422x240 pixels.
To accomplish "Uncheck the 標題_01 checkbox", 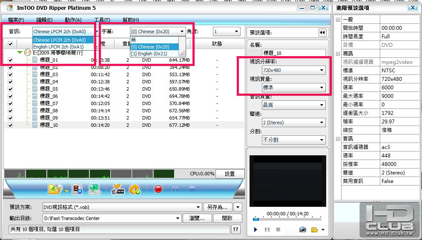I will pos(10,60).
